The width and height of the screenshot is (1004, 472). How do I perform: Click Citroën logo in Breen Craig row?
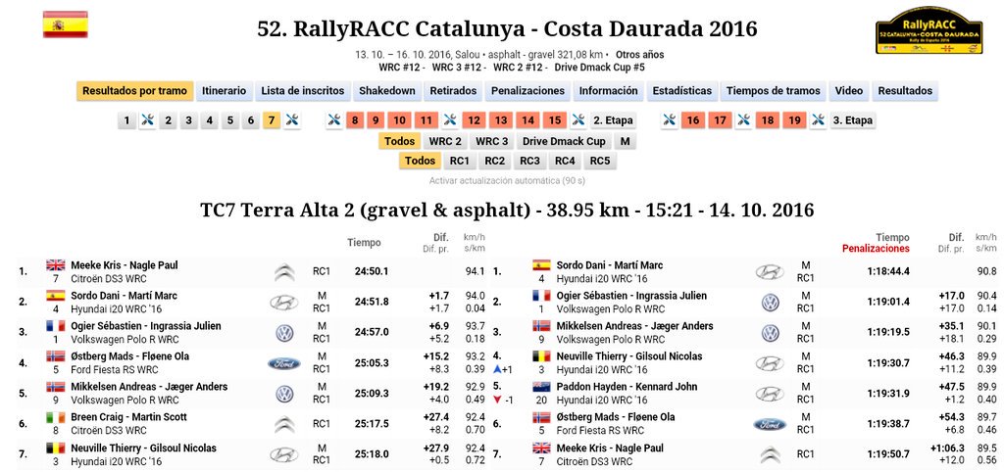click(x=284, y=425)
